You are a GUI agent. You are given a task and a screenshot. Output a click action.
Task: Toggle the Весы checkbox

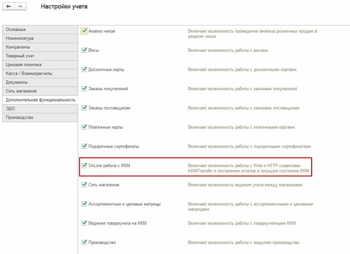pyautogui.click(x=84, y=50)
